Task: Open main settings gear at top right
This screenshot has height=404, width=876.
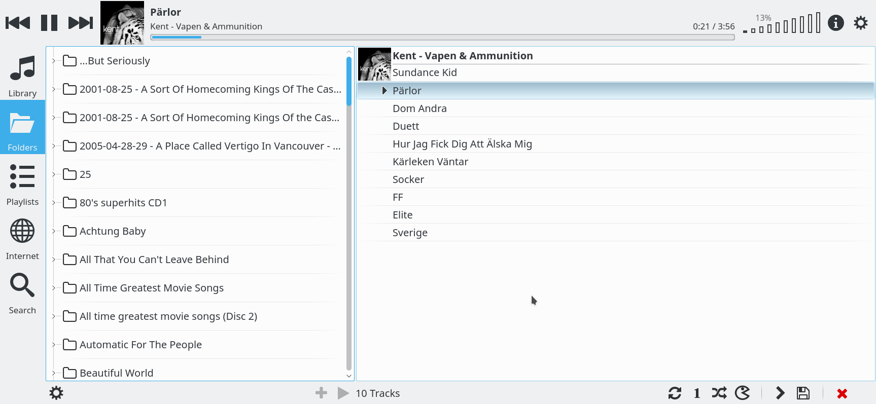Action: (861, 23)
